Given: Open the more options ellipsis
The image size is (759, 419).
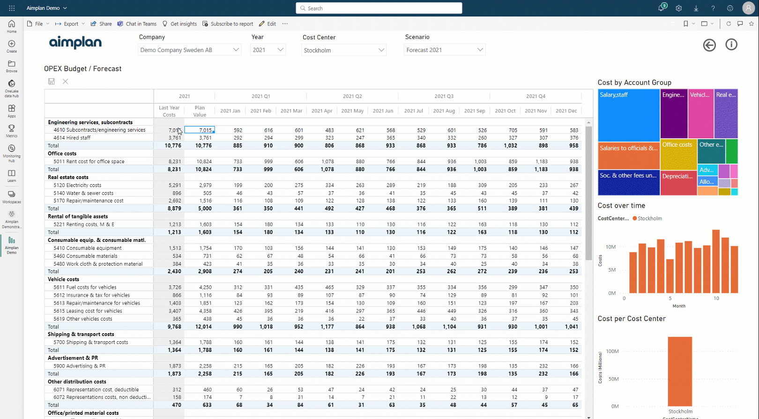Looking at the screenshot, I should click(285, 23).
